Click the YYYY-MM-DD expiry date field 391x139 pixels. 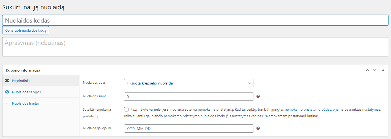pos(188,129)
